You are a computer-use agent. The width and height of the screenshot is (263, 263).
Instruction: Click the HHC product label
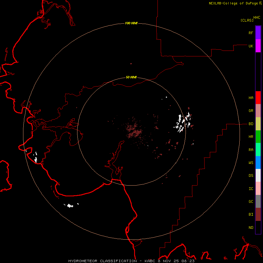pos(257,18)
